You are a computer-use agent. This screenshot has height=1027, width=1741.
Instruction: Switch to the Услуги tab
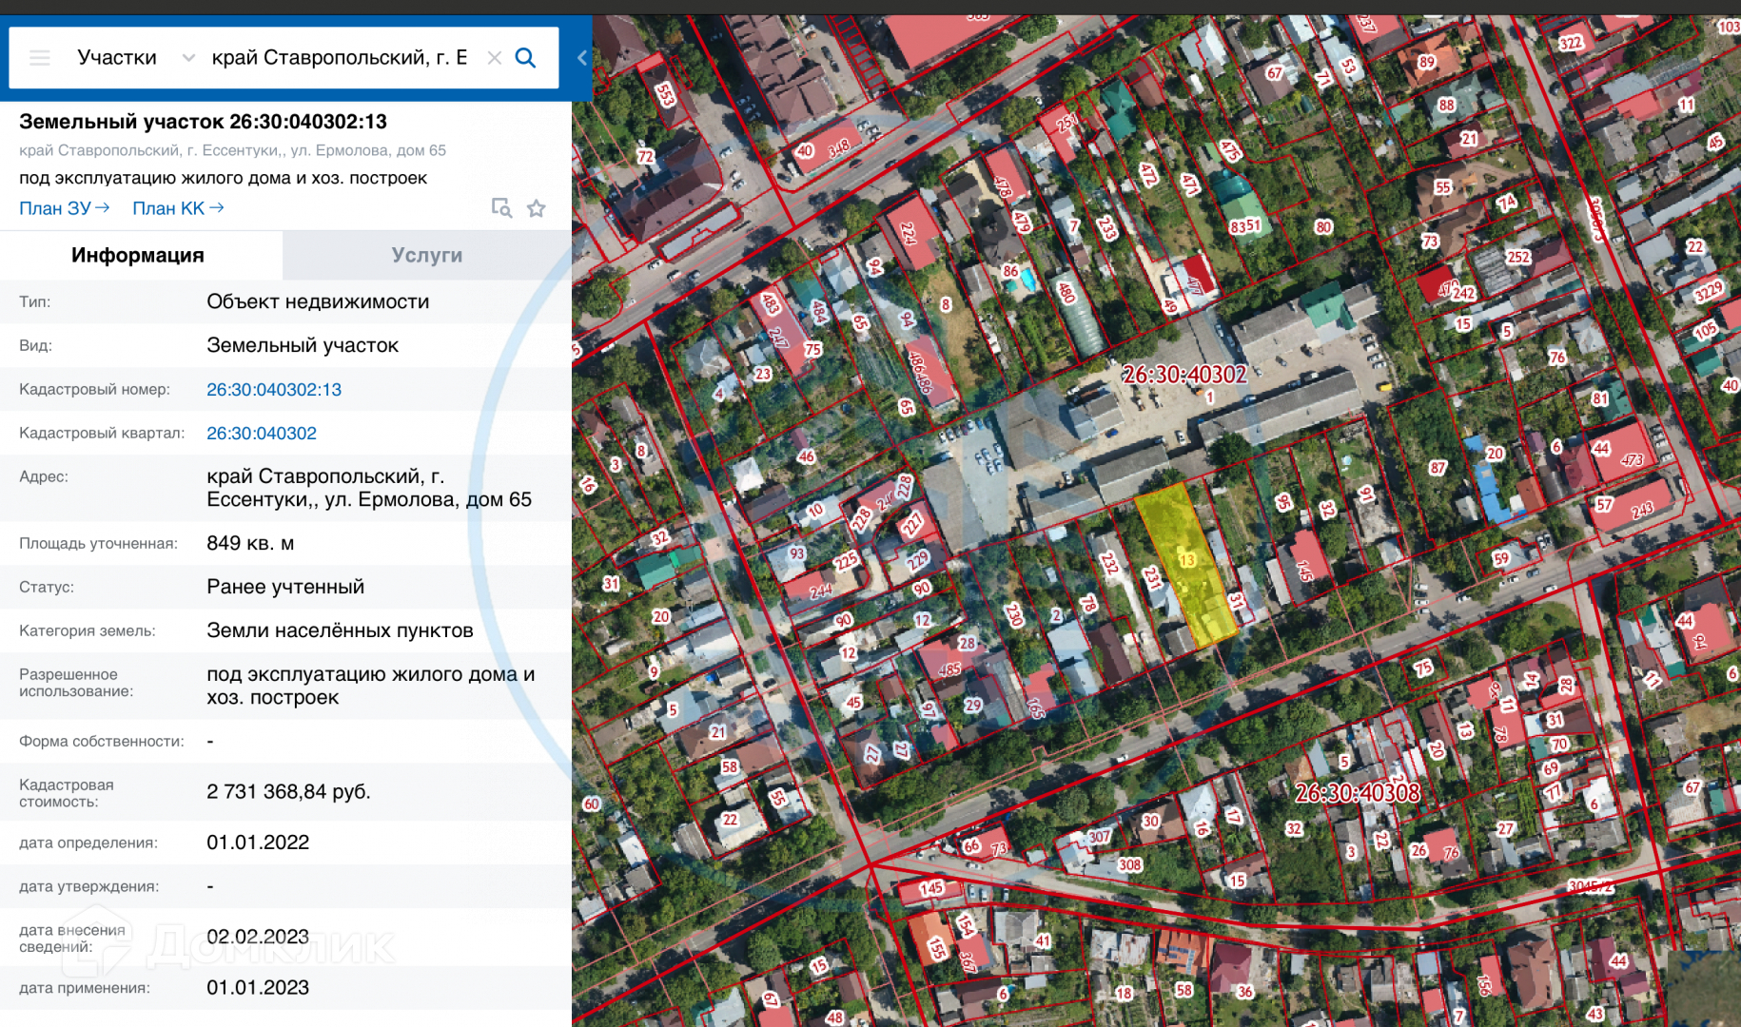pyautogui.click(x=426, y=255)
